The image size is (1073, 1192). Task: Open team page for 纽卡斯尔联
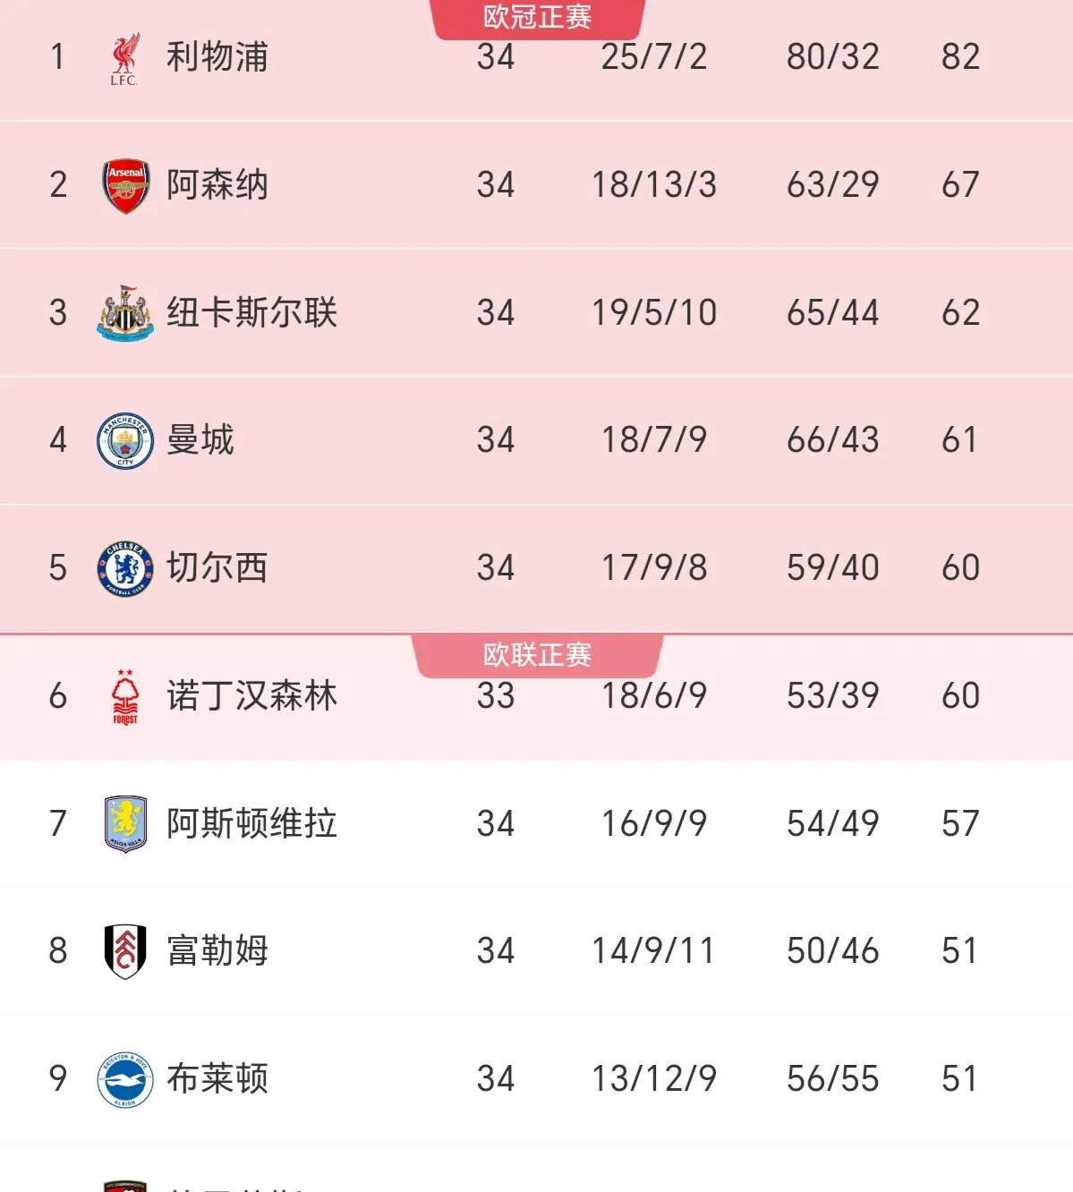(x=251, y=313)
